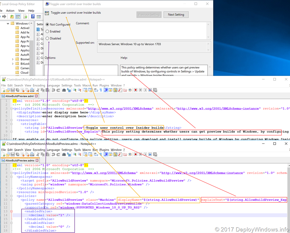Select the Enabled radio button
Viewport: 290px width, 233px height.
(47, 32)
